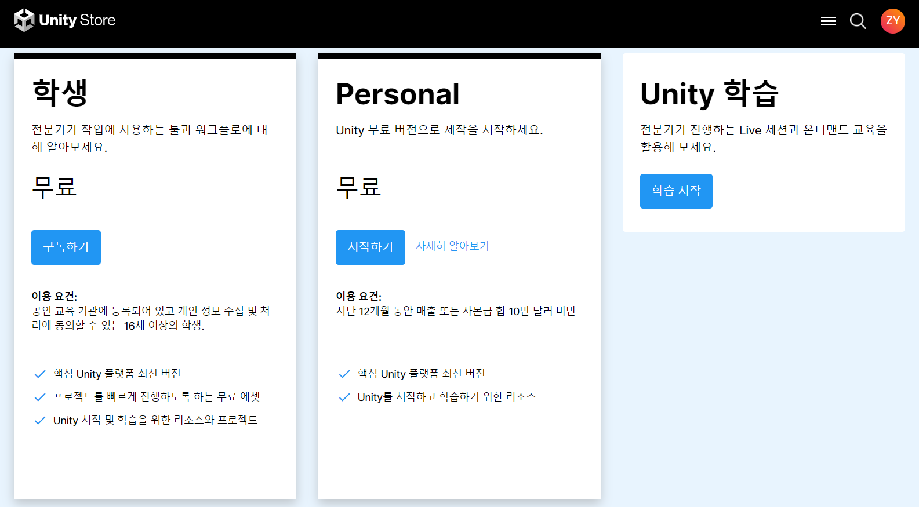Click the '전문가가 작업에 사용하는 툴' description
This screenshot has height=507, width=919.
coord(150,138)
